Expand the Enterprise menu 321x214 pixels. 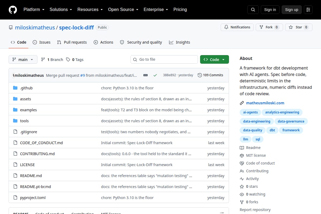156,10
